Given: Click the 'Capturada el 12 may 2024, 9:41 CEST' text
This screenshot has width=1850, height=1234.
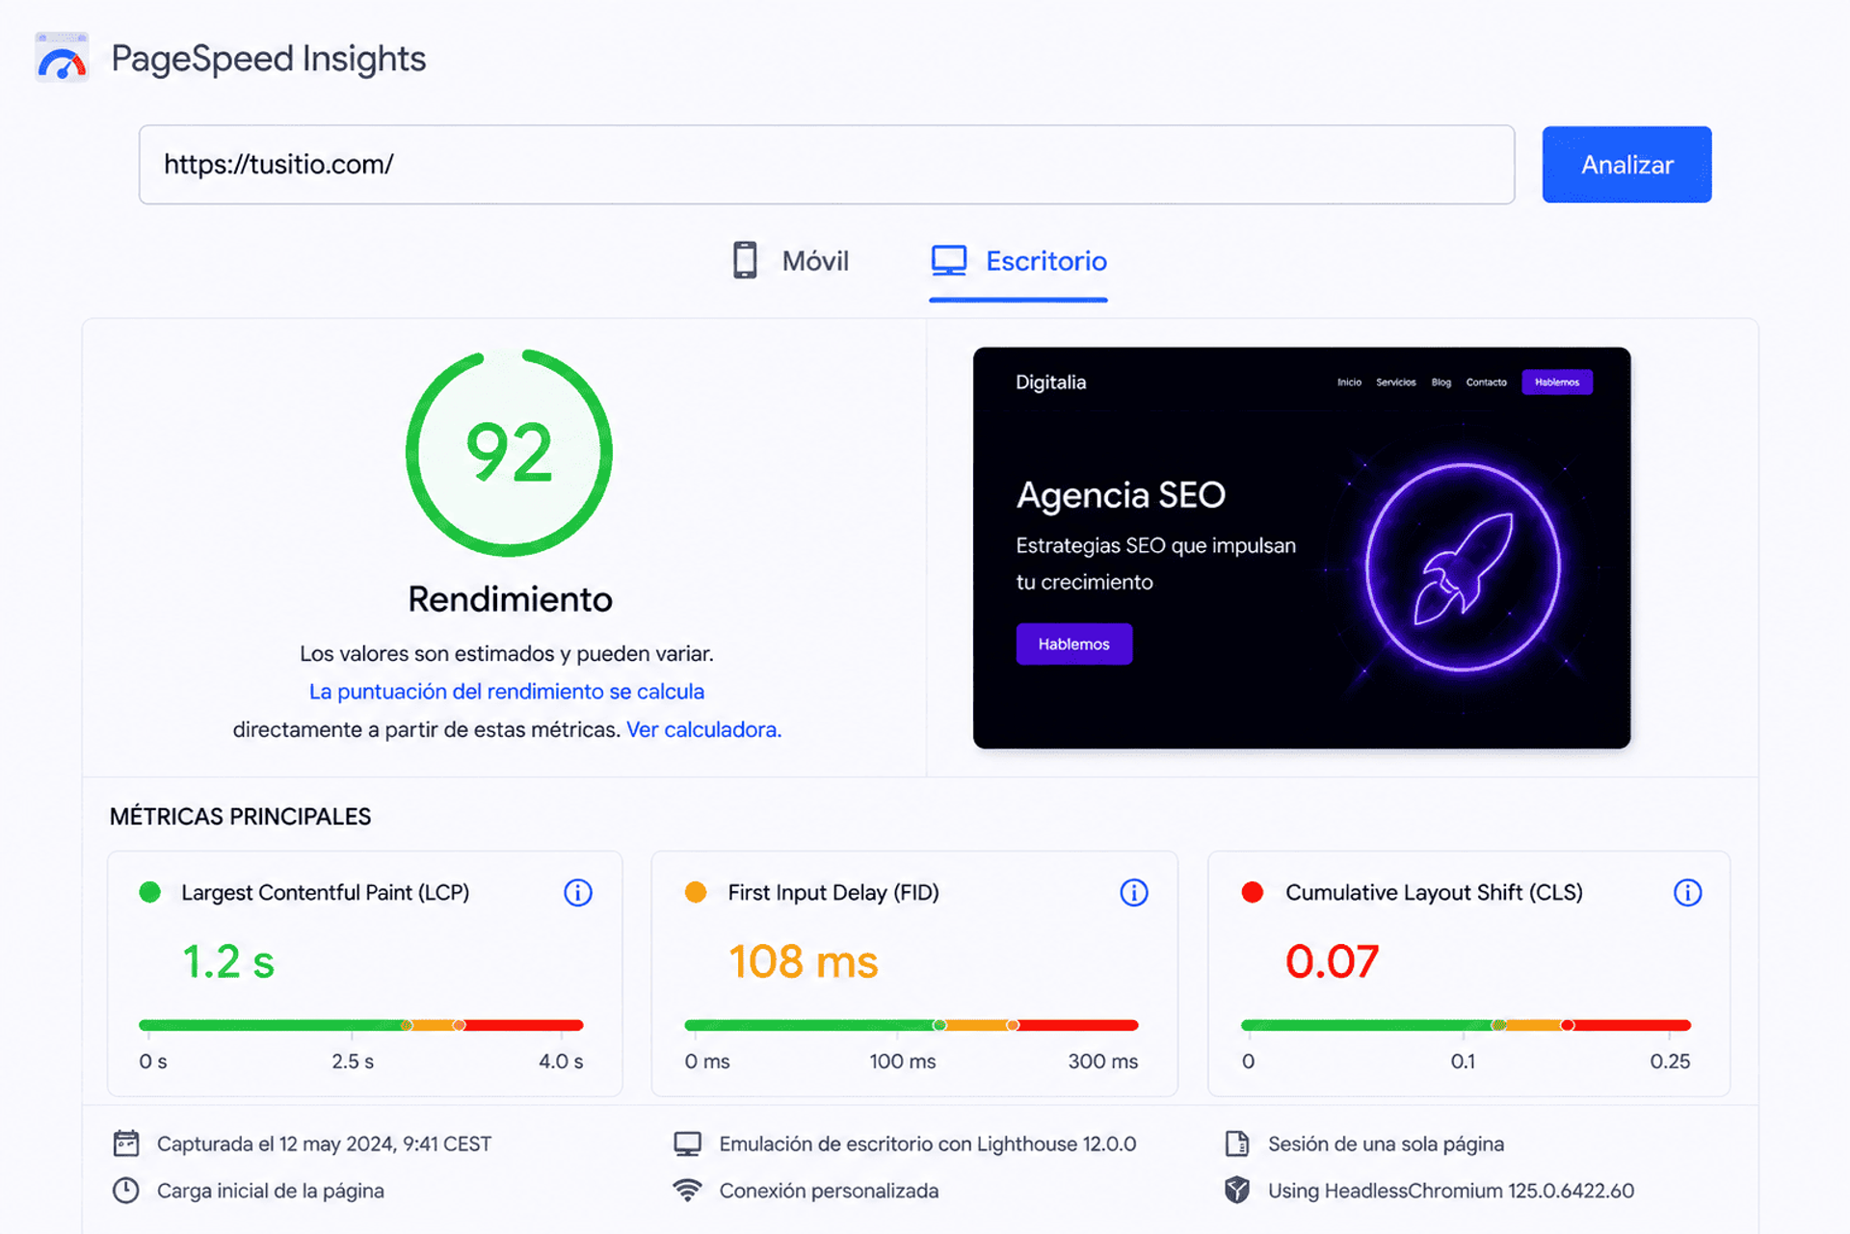Looking at the screenshot, I should pyautogui.click(x=324, y=1143).
